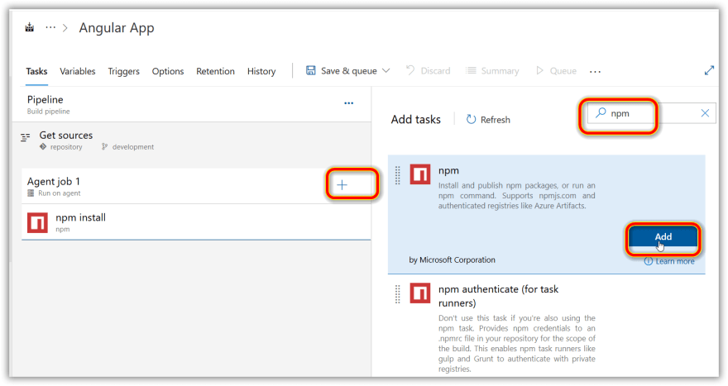Click the development branch icon
Image resolution: width=728 pixels, height=386 pixels.
(x=104, y=146)
